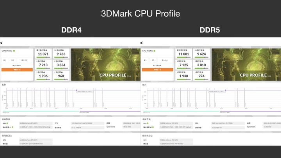The image size is (281, 158).
Task: Click the Export XML button in DDR5 panel
Action: coord(165,60)
